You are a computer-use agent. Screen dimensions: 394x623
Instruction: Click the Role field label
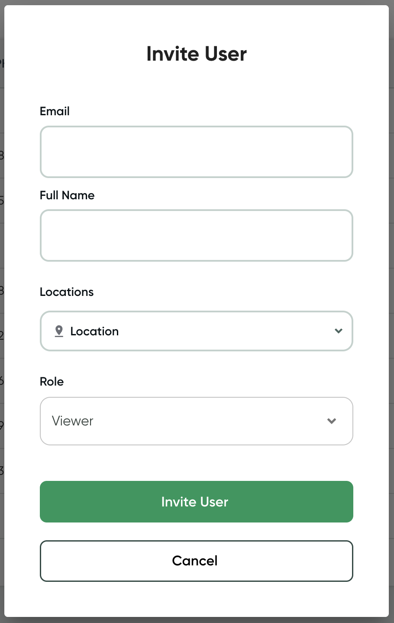(52, 382)
